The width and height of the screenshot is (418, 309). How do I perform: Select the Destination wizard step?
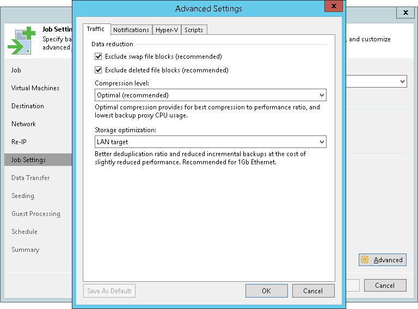28,106
